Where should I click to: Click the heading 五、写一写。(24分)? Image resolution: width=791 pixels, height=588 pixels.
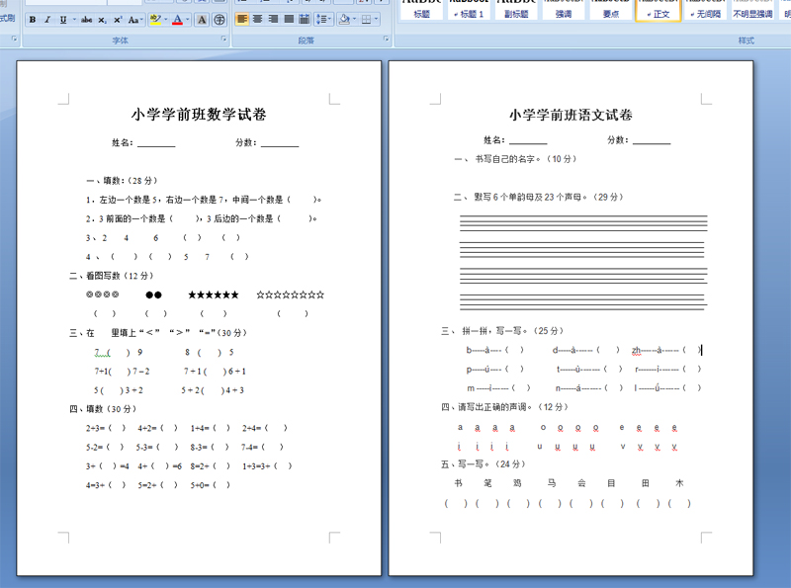click(483, 463)
